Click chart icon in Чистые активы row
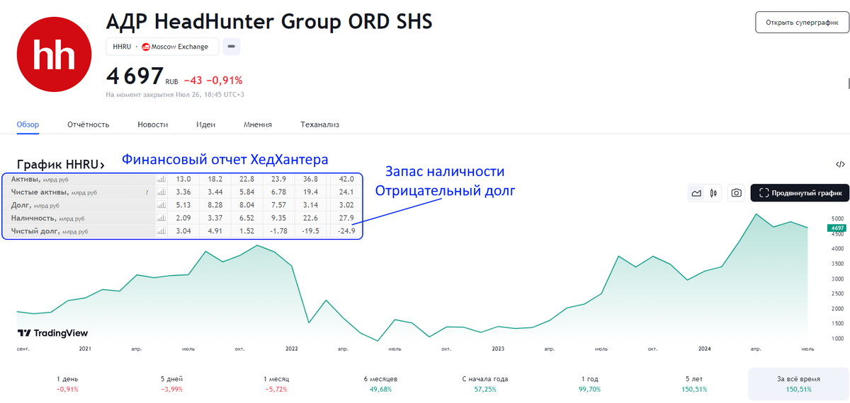850x403 pixels. pos(161,192)
